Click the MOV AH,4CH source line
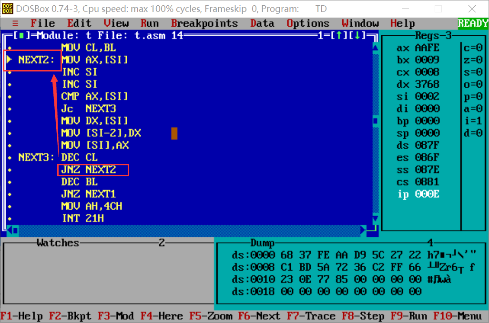The width and height of the screenshot is (489, 323). (x=92, y=206)
